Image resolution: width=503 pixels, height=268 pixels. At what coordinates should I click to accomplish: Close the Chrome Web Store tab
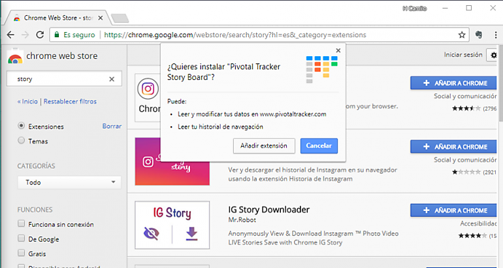pos(101,18)
